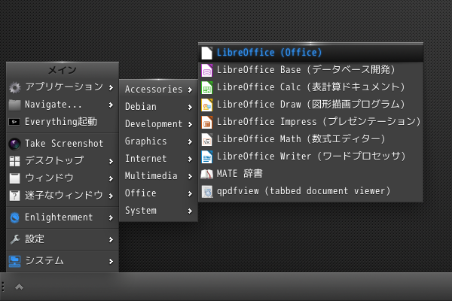Screen dimensions: 452x301
Task: Open the Graphics category
Action: pyautogui.click(x=158, y=141)
